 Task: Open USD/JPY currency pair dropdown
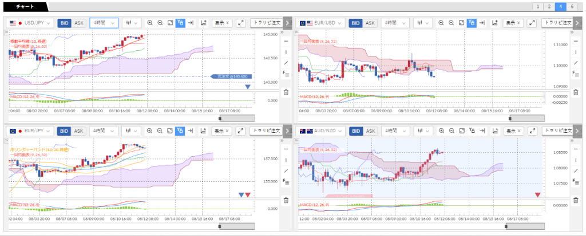(x=31, y=23)
